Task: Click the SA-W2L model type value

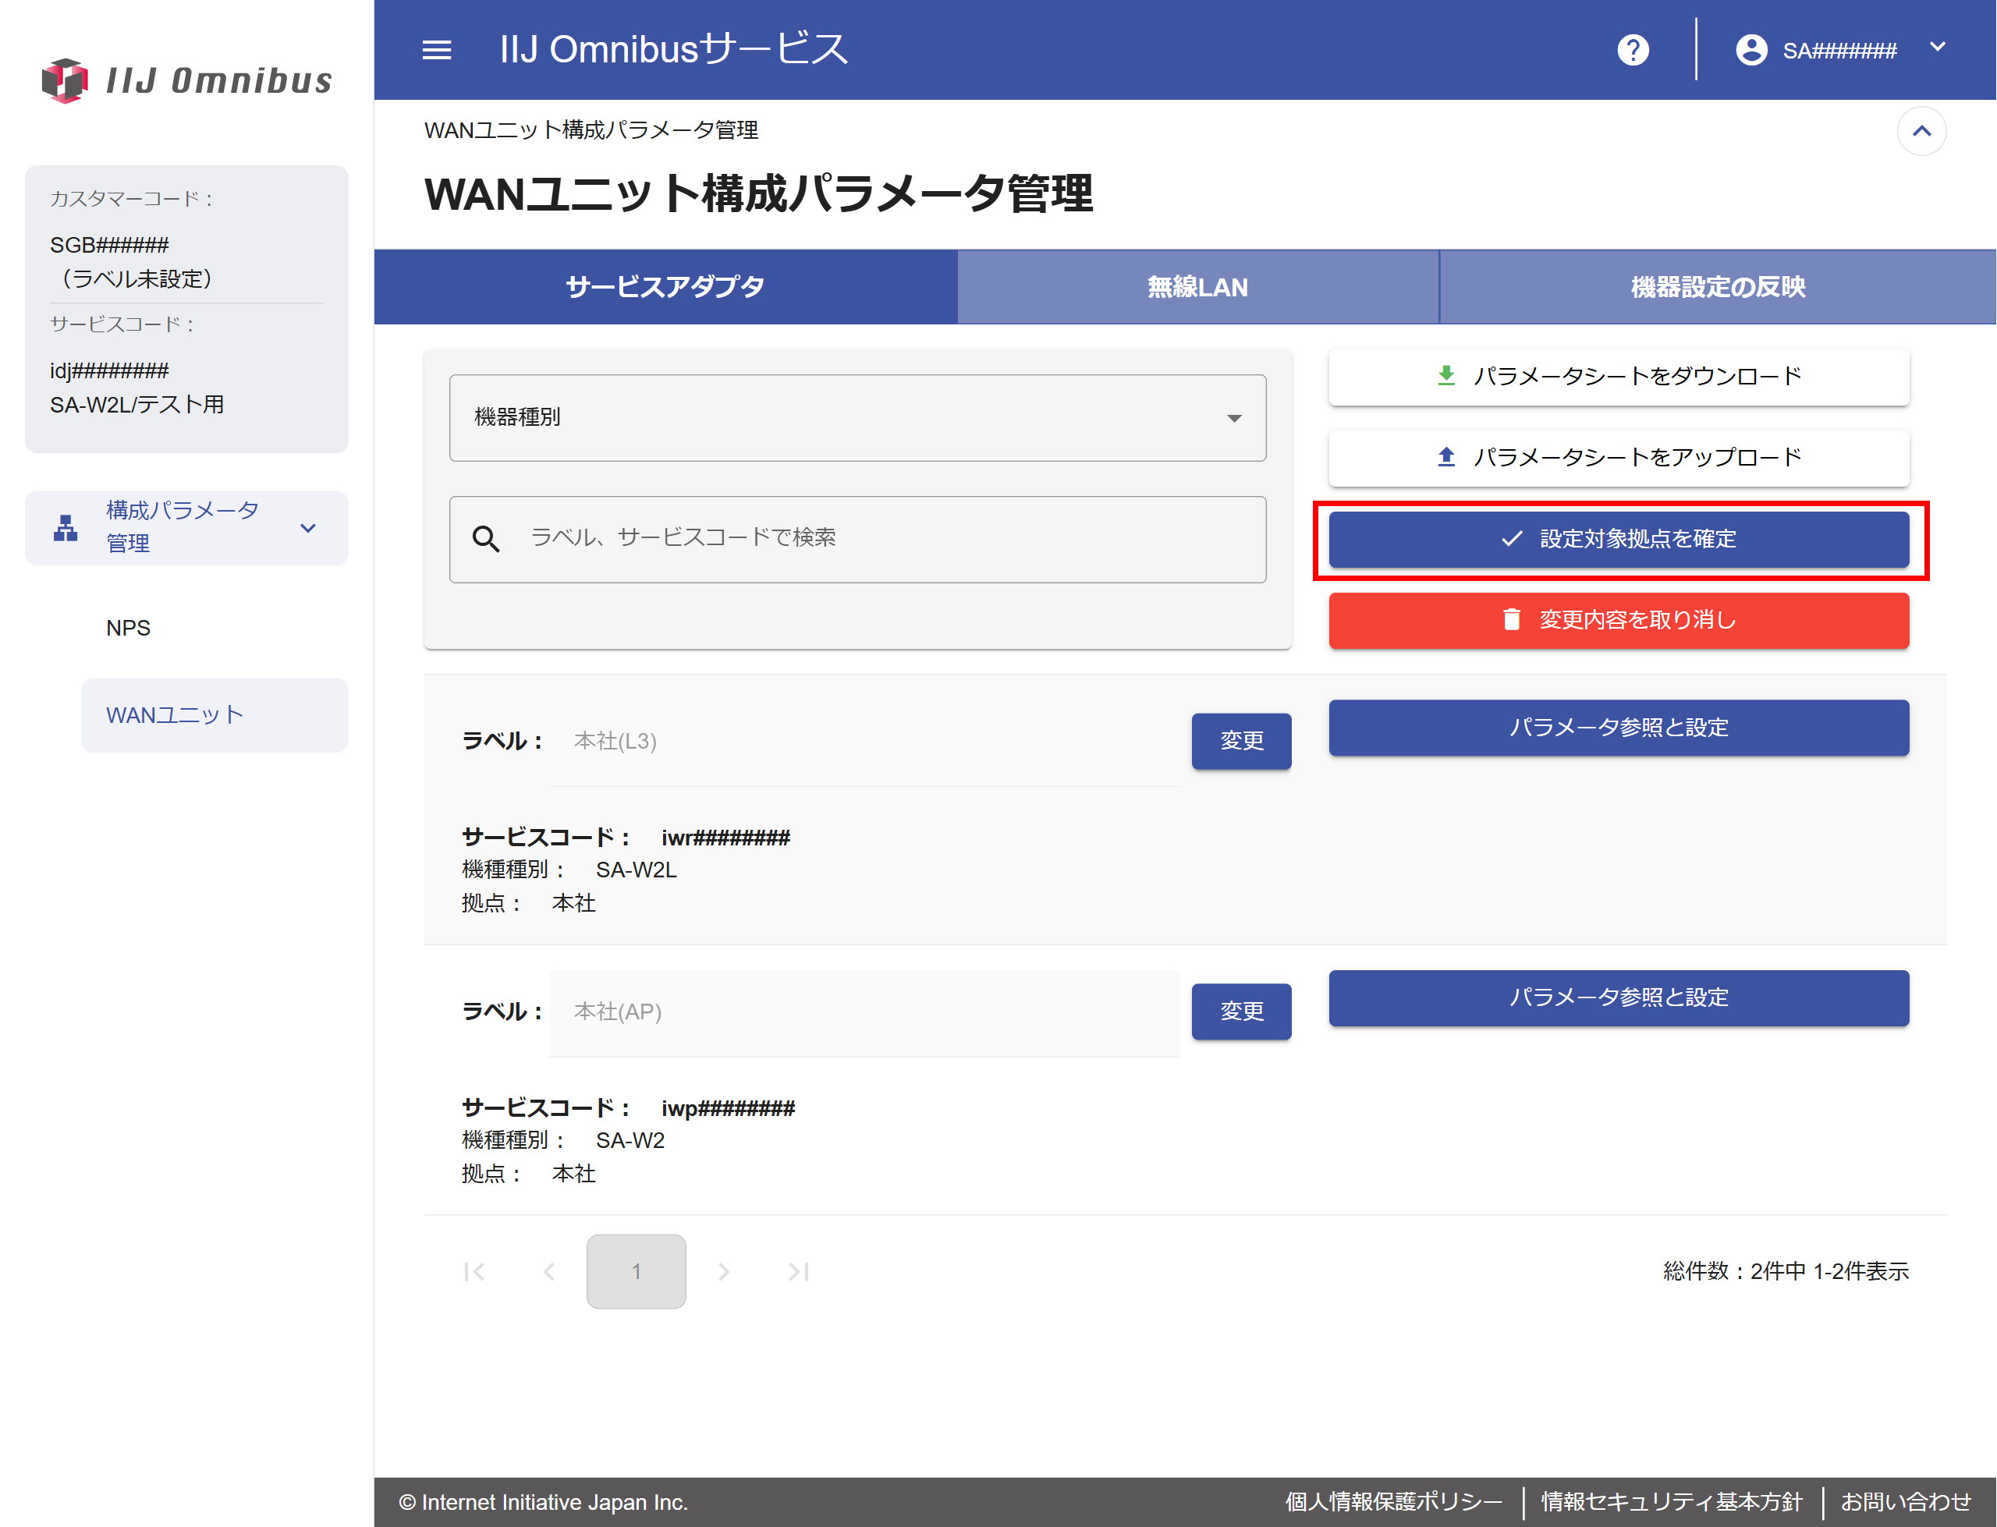Action: tap(637, 870)
